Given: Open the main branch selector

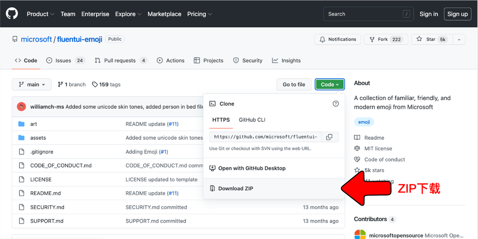Looking at the screenshot, I should pyautogui.click(x=32, y=84).
